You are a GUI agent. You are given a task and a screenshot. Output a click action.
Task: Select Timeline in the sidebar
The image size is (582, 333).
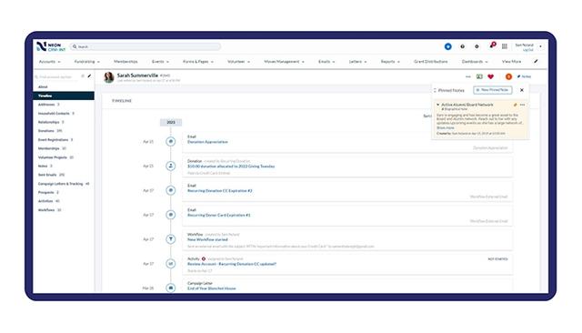tap(64, 96)
